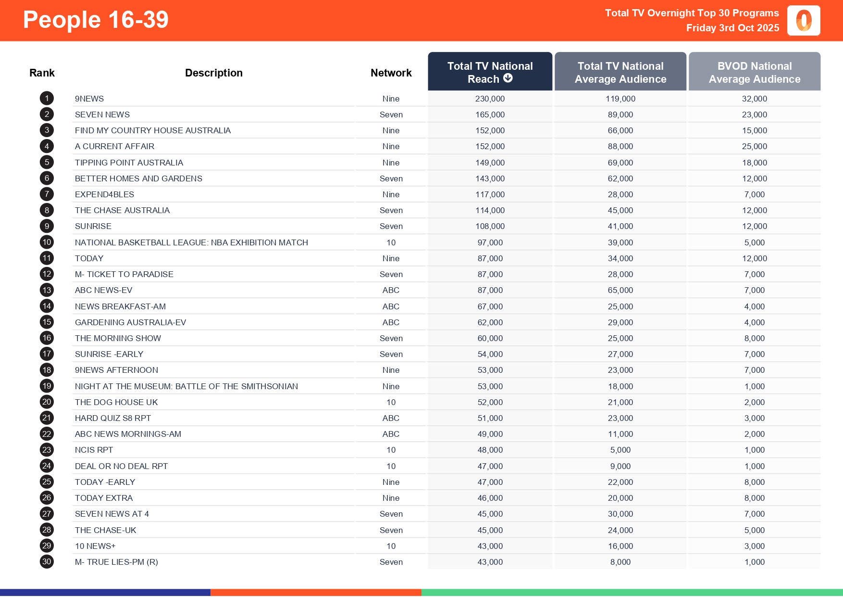
Task: Toggle sorting on the Network column header
Action: tap(391, 72)
